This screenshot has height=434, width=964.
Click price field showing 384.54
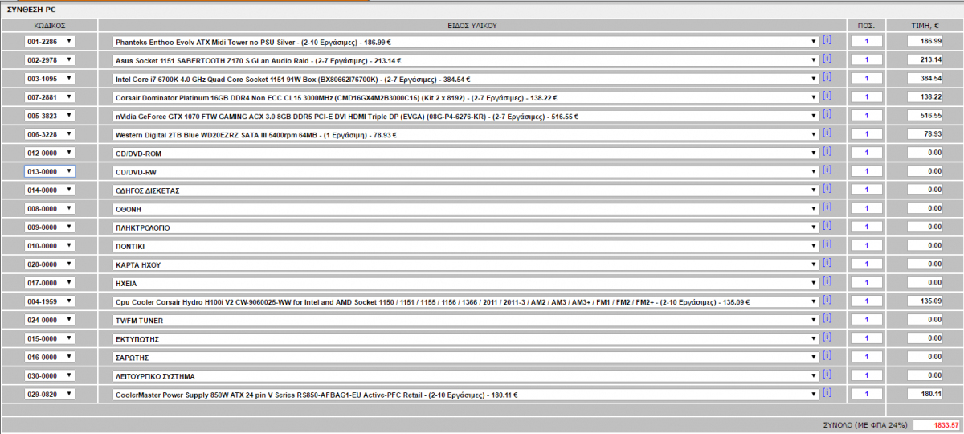(x=925, y=79)
